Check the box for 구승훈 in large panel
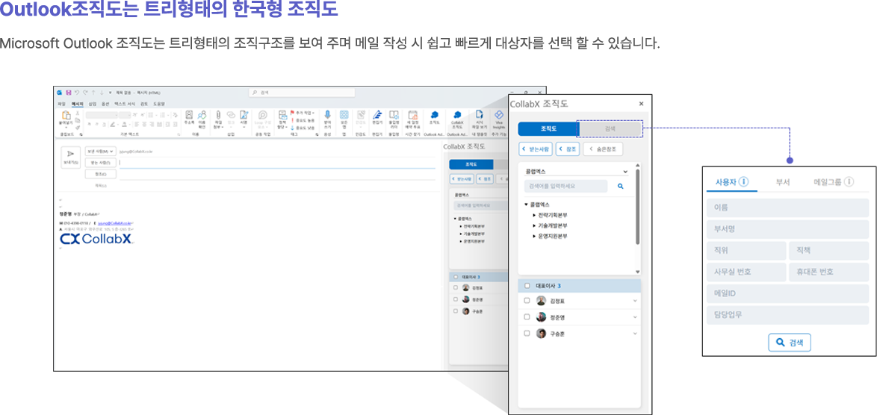The width and height of the screenshot is (877, 415). [x=527, y=334]
